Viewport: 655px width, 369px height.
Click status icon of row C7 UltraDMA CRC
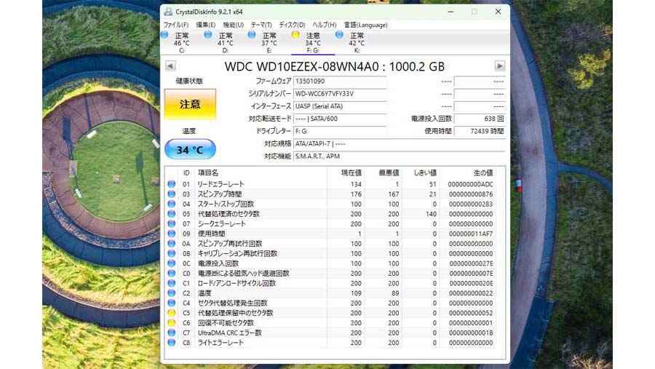tap(171, 333)
